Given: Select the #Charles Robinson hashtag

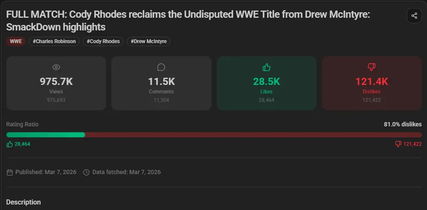Looking at the screenshot, I should click(54, 41).
